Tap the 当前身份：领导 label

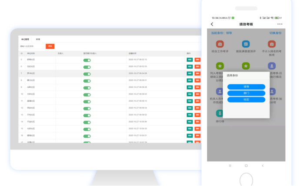click(221, 33)
